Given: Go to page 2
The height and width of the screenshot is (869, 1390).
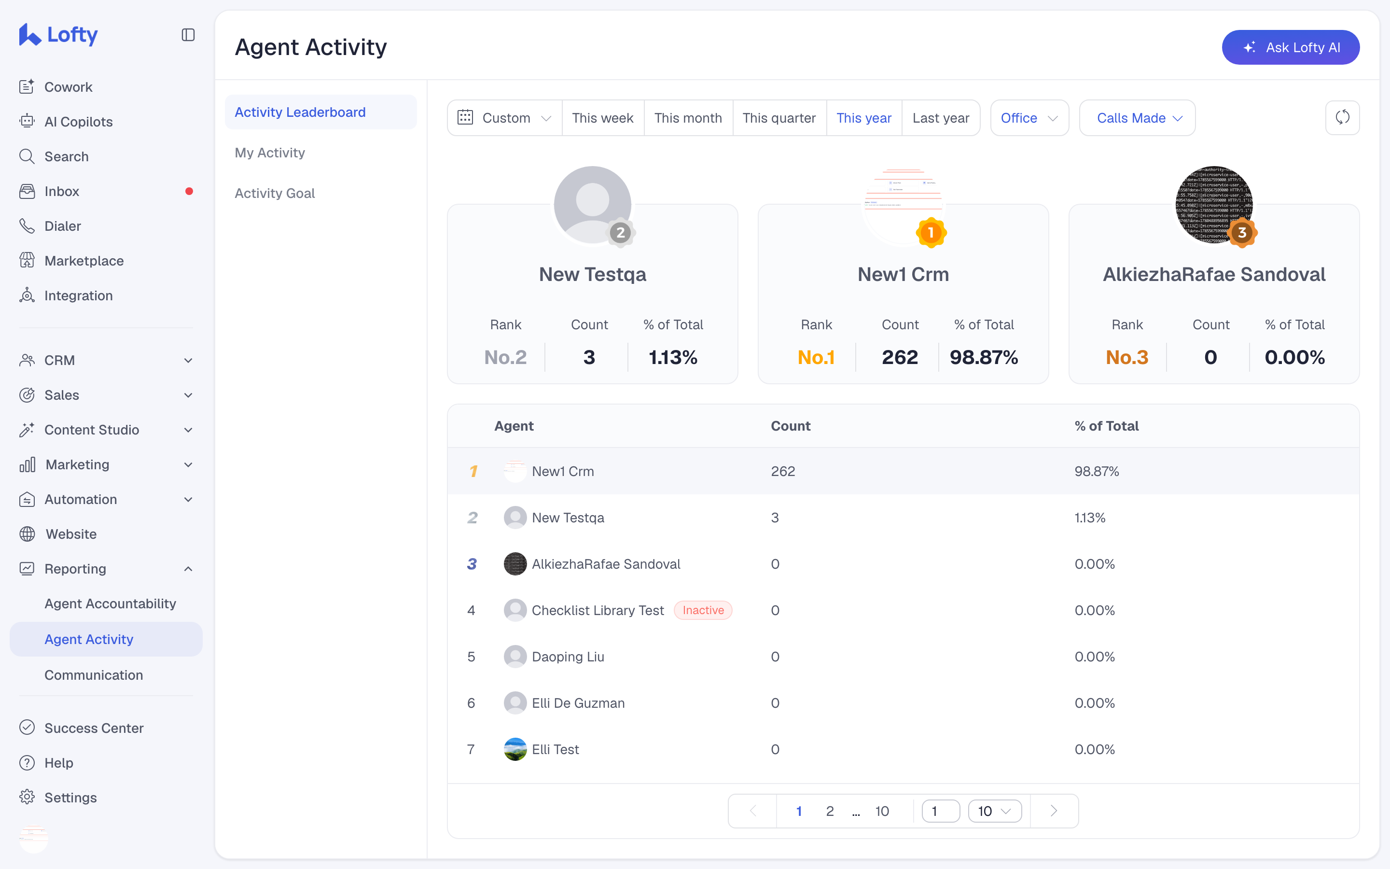Looking at the screenshot, I should point(830,811).
